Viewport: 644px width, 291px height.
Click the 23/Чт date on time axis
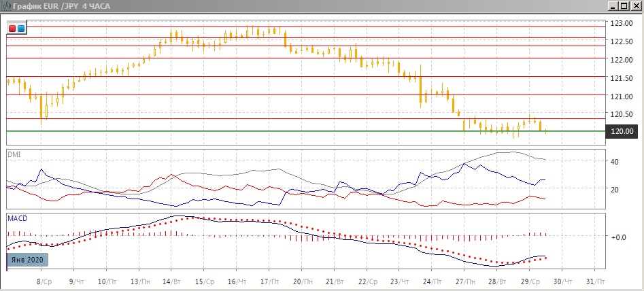pos(400,281)
